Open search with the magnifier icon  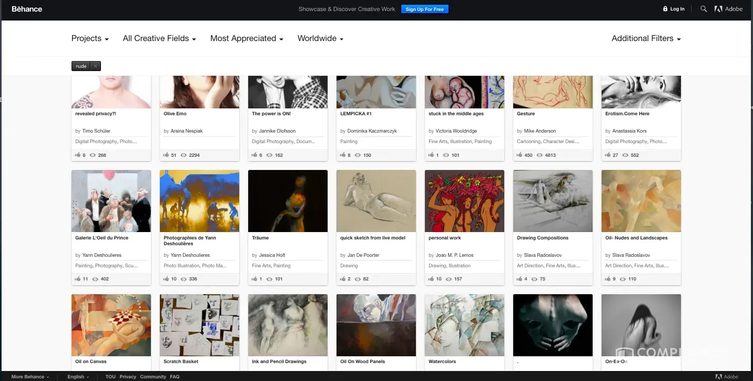(x=704, y=9)
